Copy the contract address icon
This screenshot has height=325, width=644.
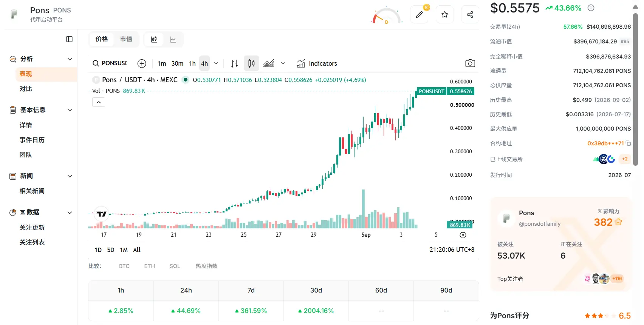point(628,143)
